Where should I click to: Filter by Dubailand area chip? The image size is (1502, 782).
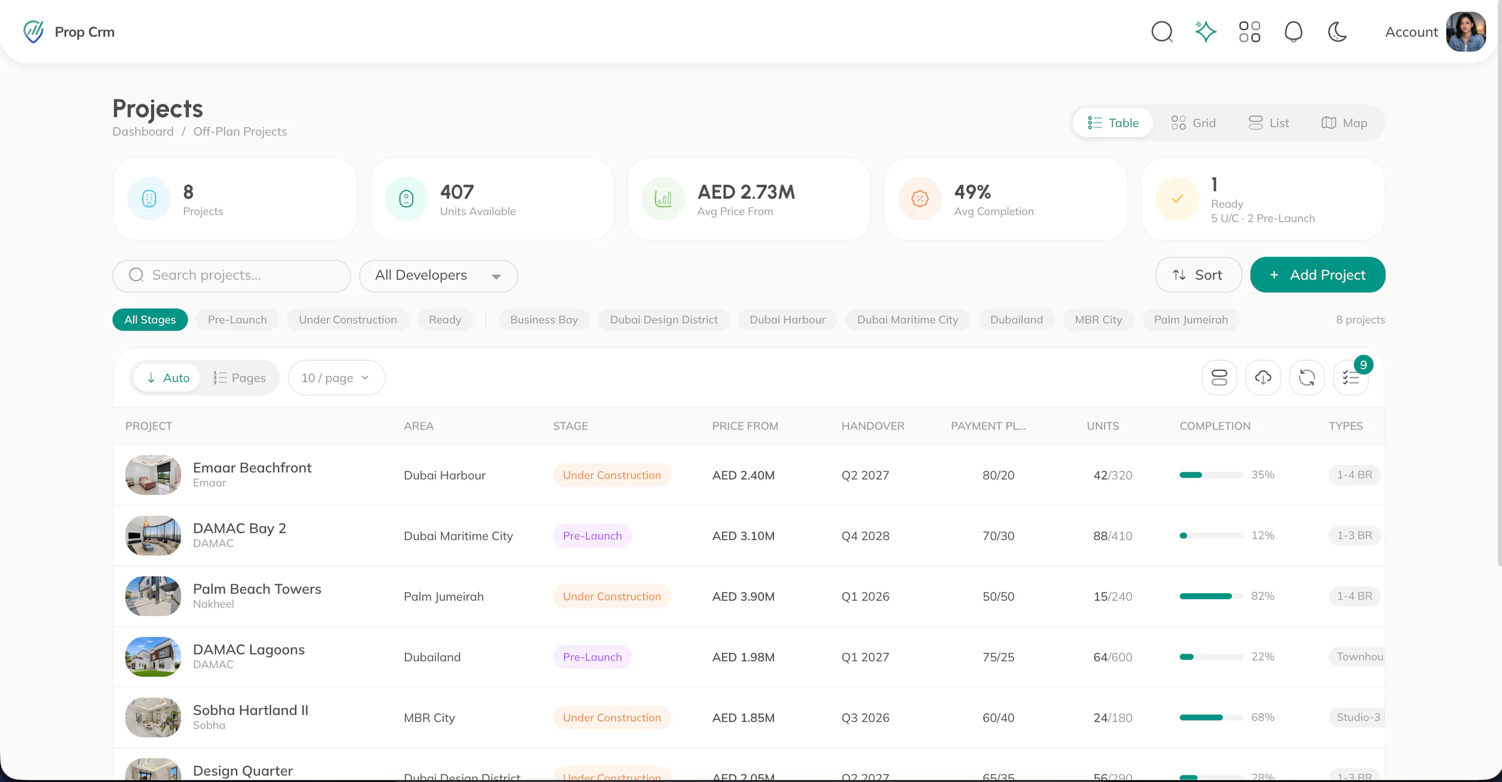[1017, 319]
